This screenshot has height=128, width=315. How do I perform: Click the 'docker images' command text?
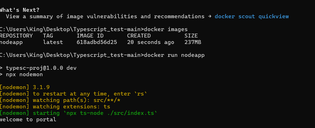coord(166,29)
